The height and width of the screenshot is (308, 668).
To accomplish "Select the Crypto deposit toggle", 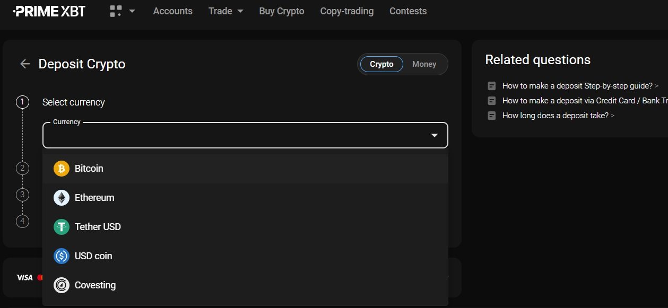I will tap(381, 64).
